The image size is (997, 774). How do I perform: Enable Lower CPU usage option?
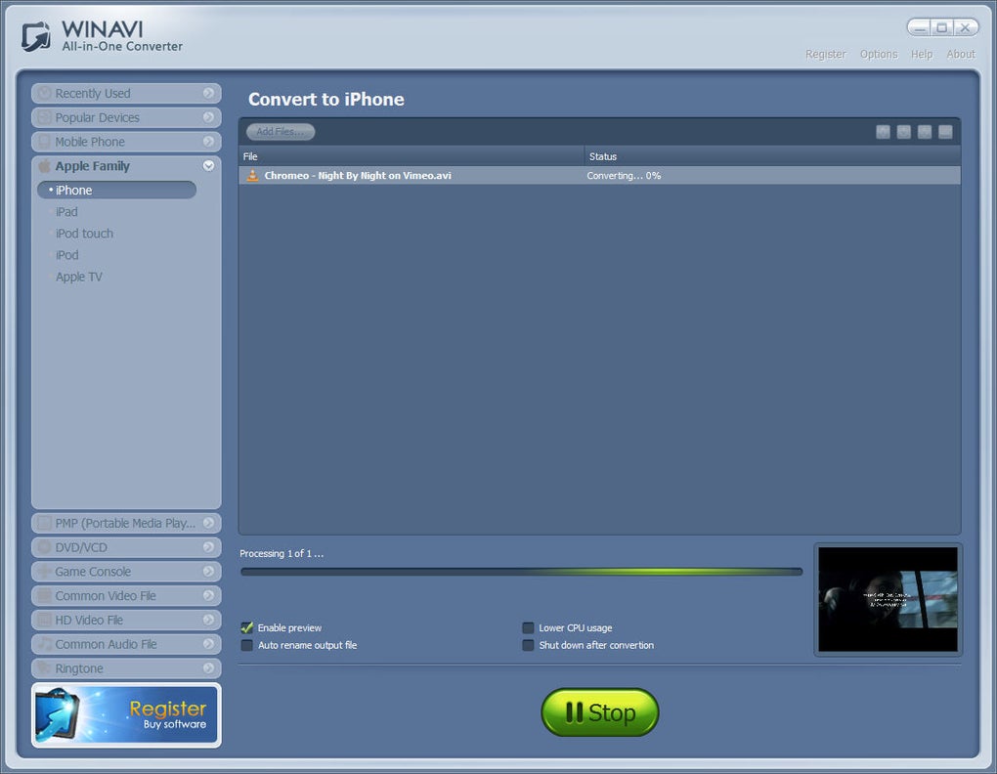pos(528,627)
